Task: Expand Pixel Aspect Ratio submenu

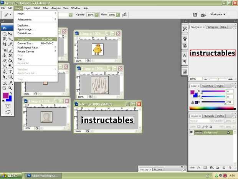Action: 36,47
